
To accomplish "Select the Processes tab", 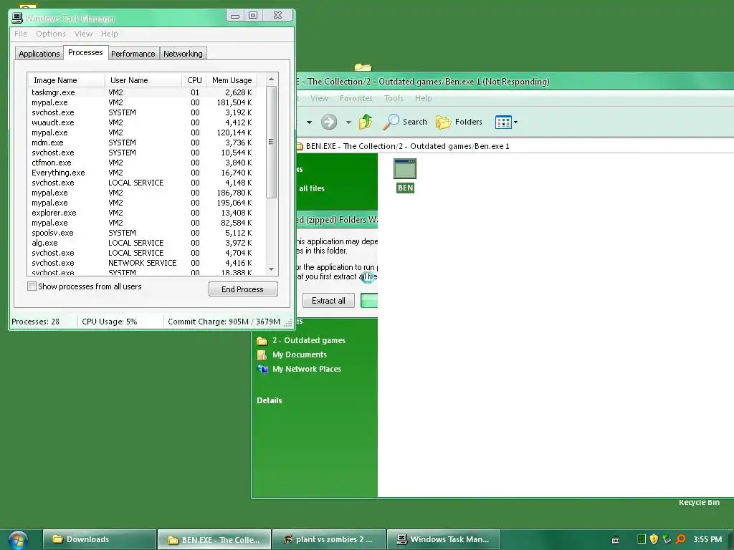I will (x=85, y=52).
